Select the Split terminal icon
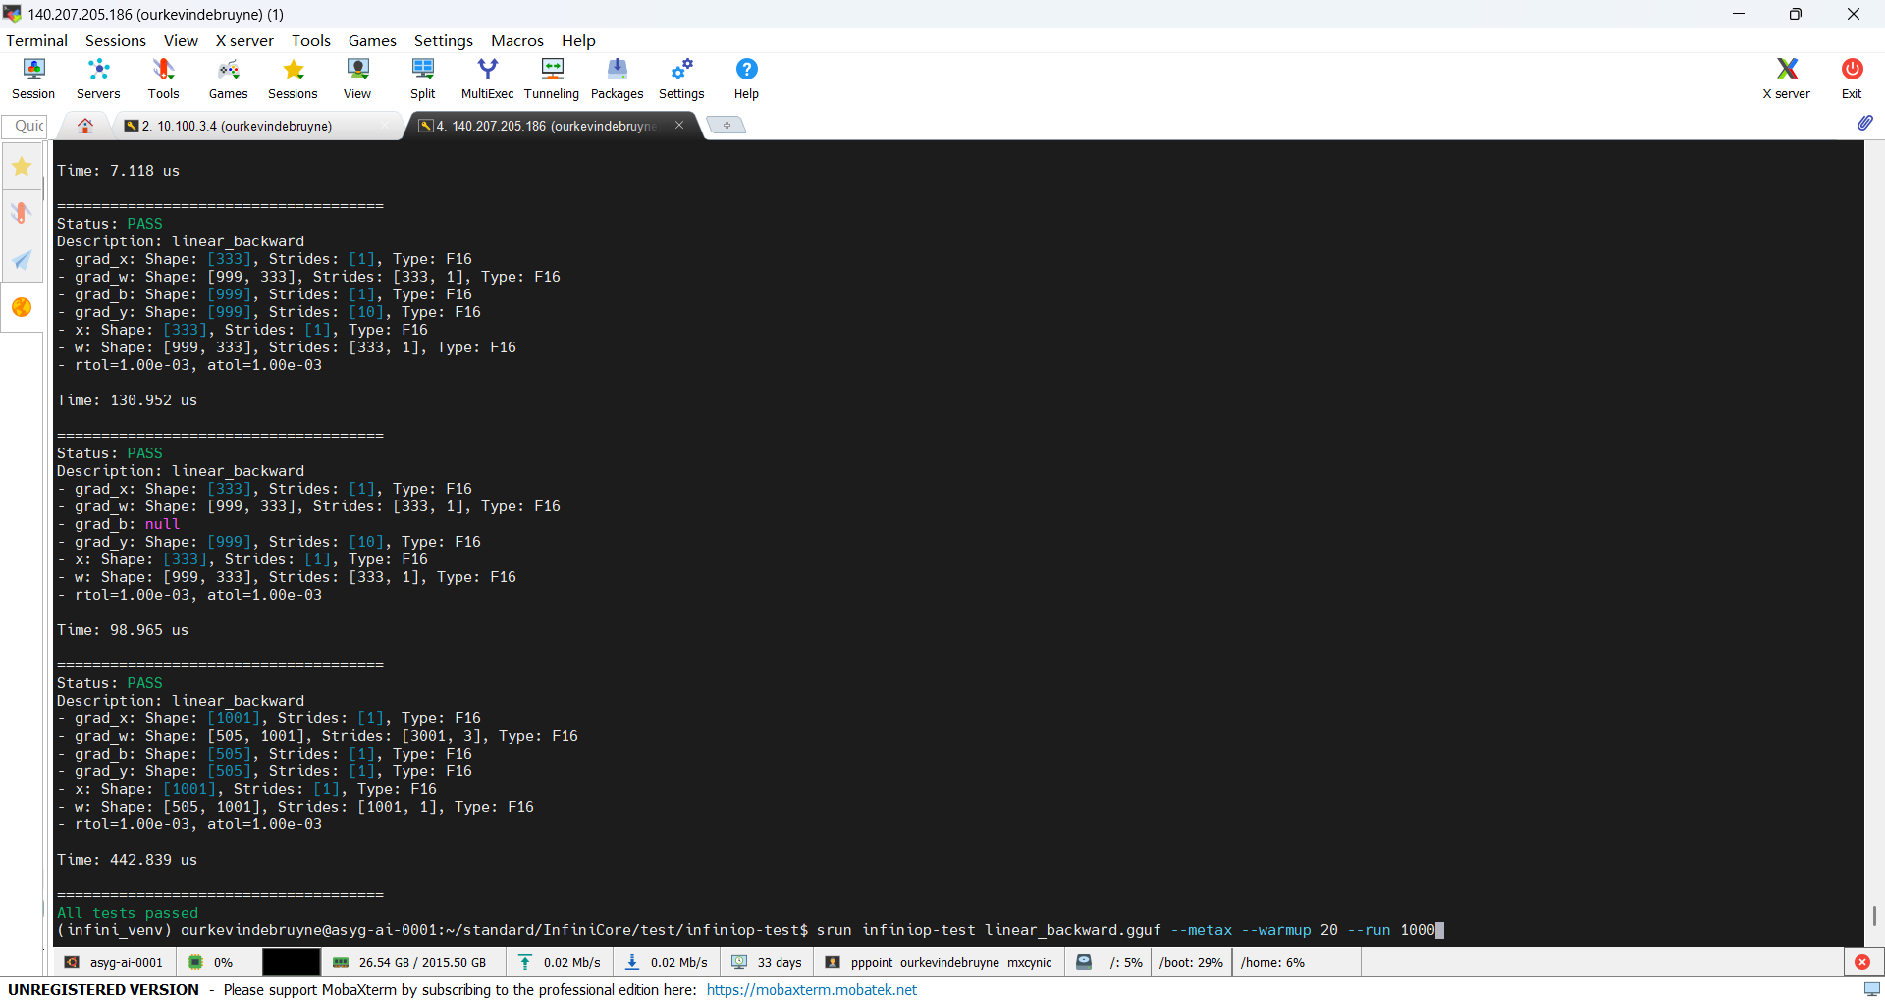Image resolution: width=1885 pixels, height=1001 pixels. tap(423, 79)
